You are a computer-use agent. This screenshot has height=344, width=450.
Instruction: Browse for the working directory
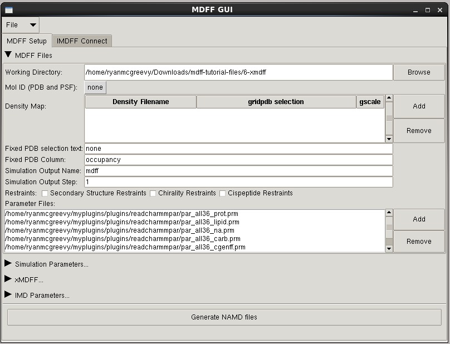click(x=418, y=72)
